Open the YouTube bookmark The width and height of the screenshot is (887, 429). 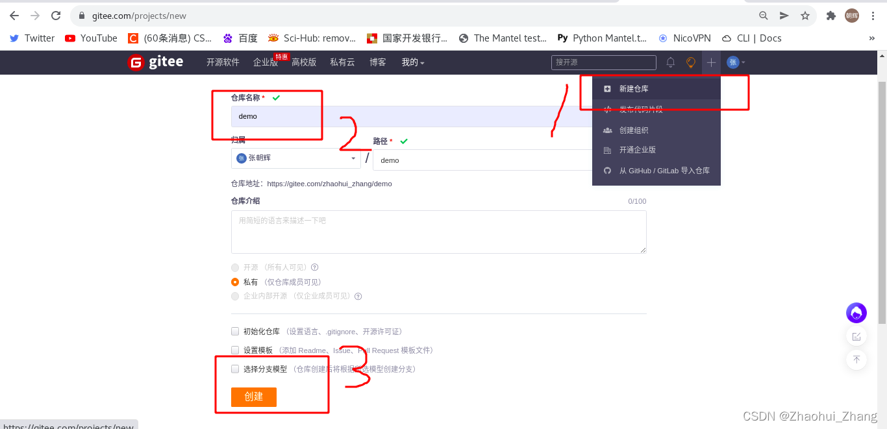91,38
